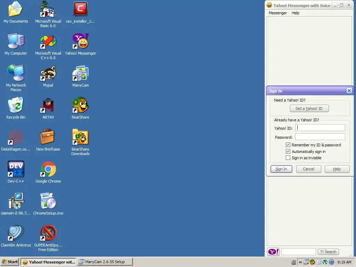Click the Y! Search button

click(328, 252)
